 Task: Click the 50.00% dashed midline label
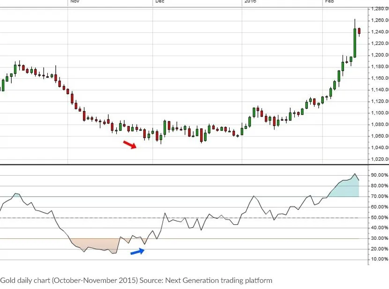tap(380, 218)
